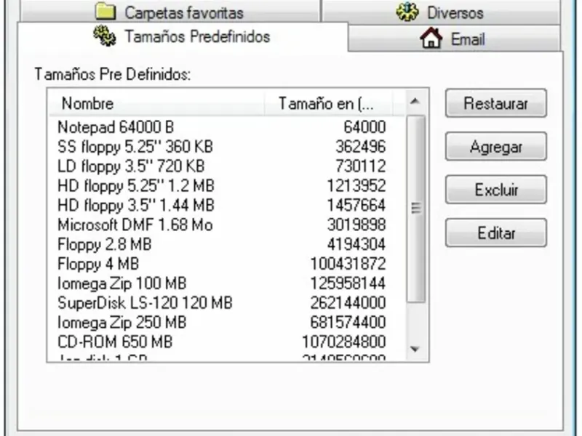The image size is (582, 436).
Task: Click the folder icon on Carpetas favoritas tab
Action: pyautogui.click(x=106, y=12)
